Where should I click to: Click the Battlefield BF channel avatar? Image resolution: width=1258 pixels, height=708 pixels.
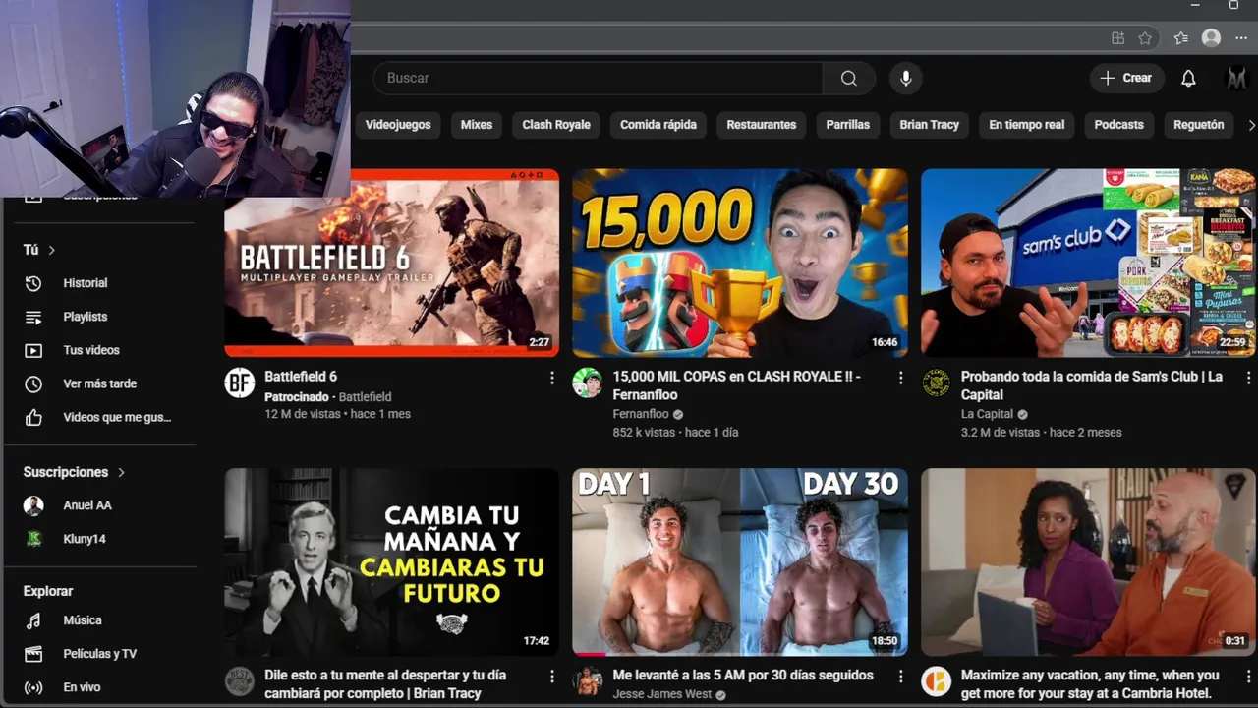point(239,383)
